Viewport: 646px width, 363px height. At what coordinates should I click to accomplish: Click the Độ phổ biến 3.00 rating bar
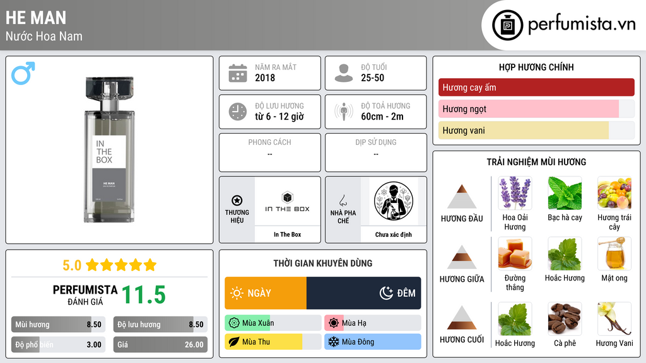[58, 345]
